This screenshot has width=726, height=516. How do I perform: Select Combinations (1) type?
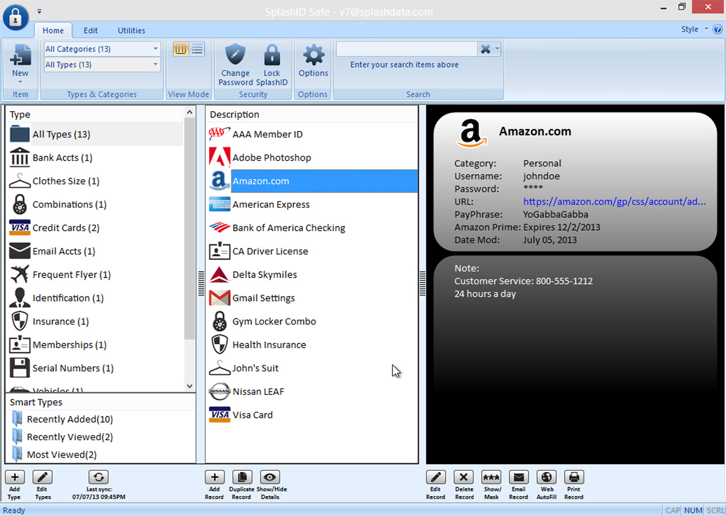tap(96, 204)
